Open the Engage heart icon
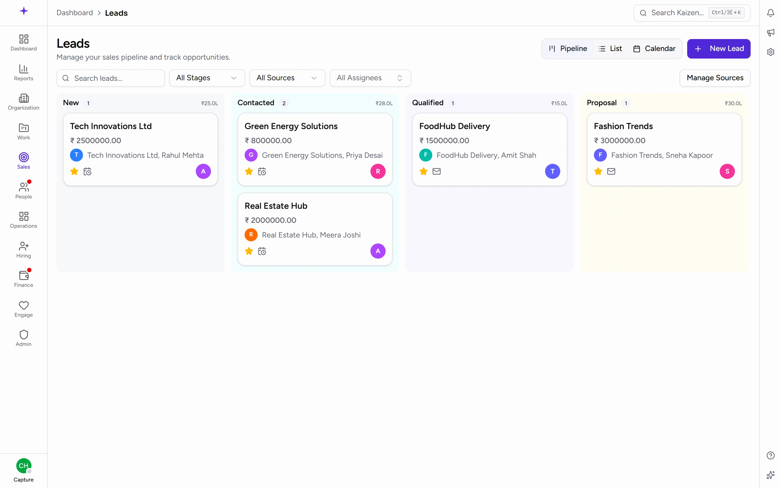Image resolution: width=781 pixels, height=488 pixels. pyautogui.click(x=24, y=305)
